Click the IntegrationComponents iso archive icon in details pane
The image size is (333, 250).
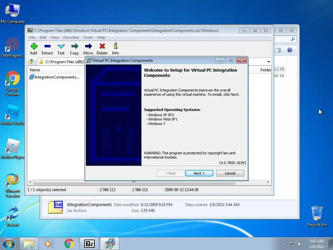pyautogui.click(x=55, y=207)
